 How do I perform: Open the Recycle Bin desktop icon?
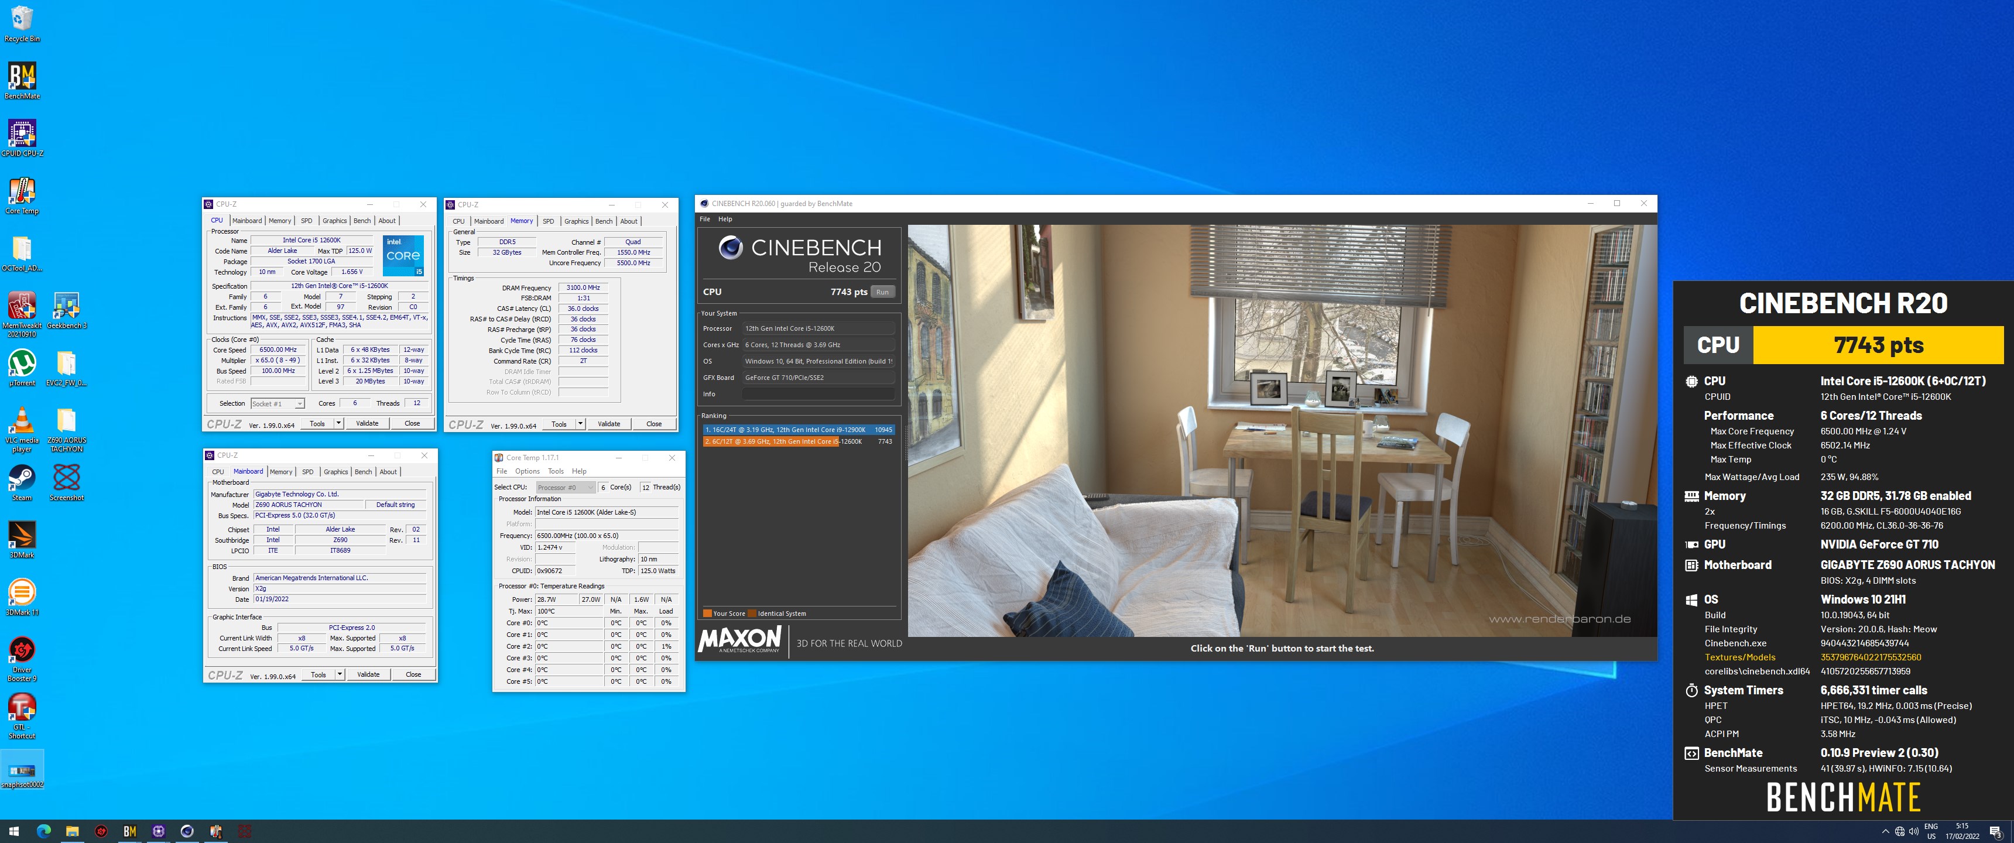pos(22,23)
